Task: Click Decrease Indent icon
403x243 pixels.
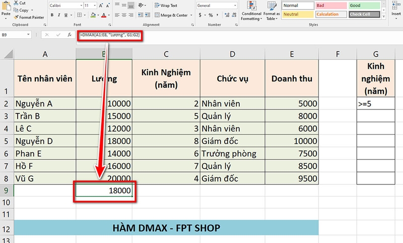Action: click(141, 15)
